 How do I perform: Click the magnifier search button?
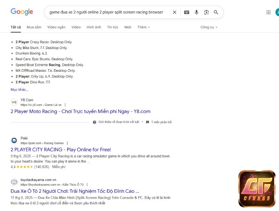click(216, 12)
